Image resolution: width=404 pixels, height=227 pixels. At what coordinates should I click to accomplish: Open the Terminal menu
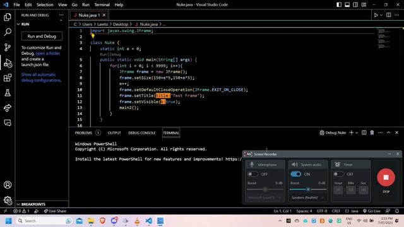(102, 4)
